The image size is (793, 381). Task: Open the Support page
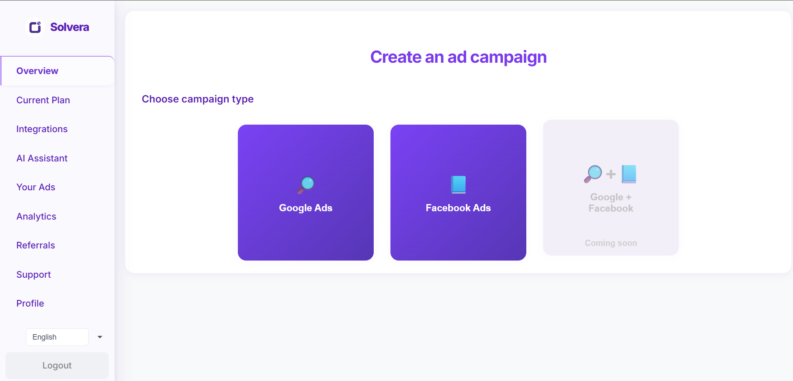[x=33, y=274]
